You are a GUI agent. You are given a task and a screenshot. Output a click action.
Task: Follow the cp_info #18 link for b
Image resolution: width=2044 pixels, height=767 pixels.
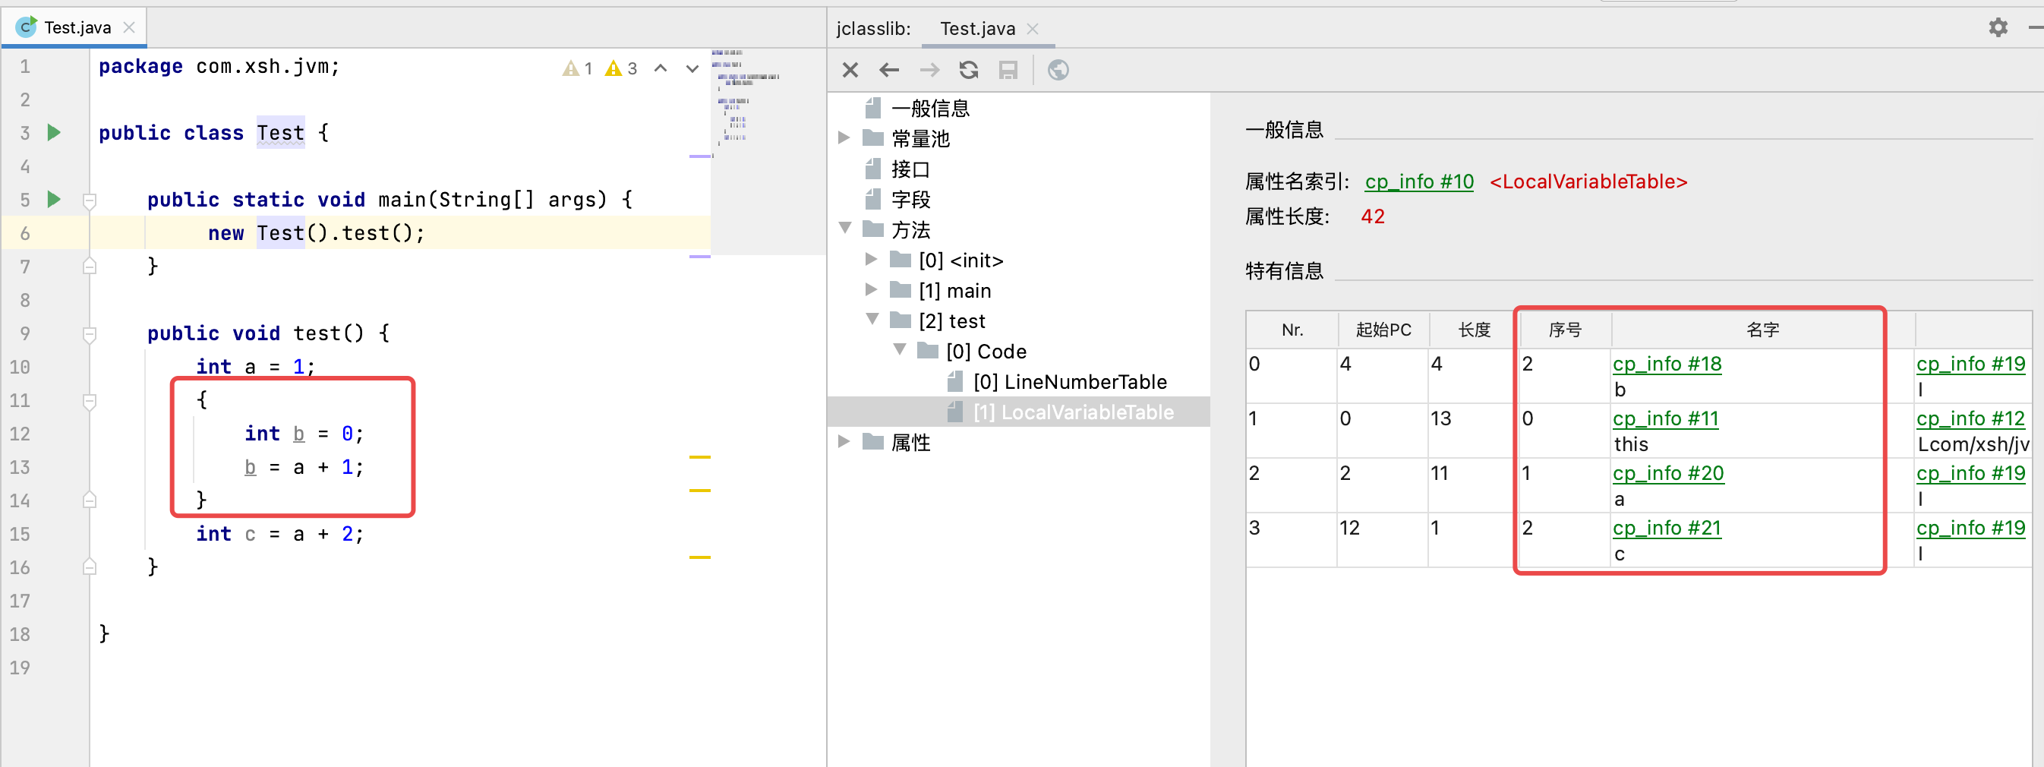coord(1667,364)
